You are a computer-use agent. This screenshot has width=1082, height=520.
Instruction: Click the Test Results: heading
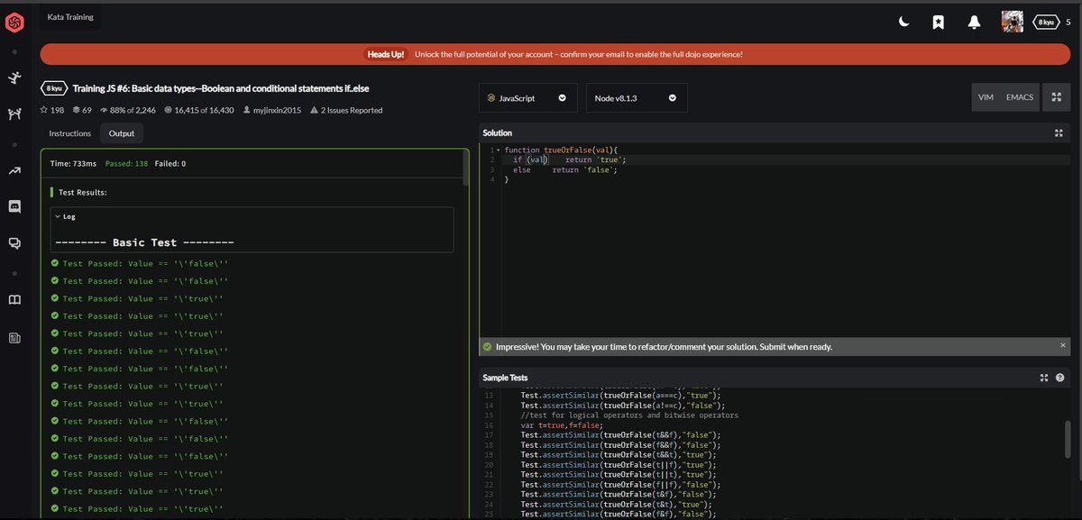(82, 192)
